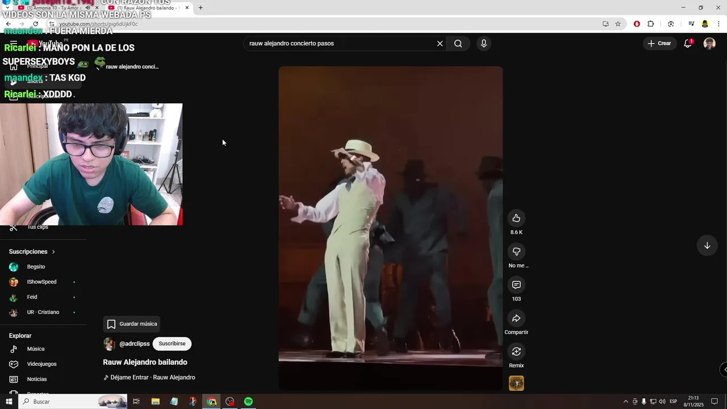The width and height of the screenshot is (727, 409).
Task: Close the Rauw Alejandro bailando tab
Action: coord(187,8)
